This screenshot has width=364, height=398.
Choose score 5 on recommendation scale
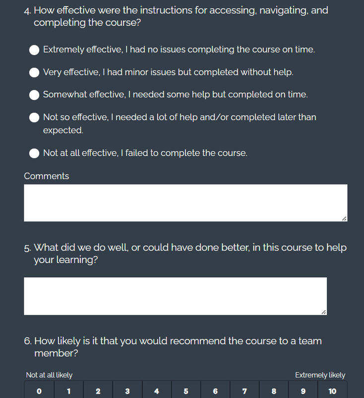point(186,391)
